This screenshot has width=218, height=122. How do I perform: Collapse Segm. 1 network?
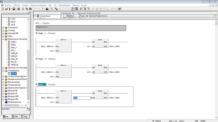click(x=36, y=33)
